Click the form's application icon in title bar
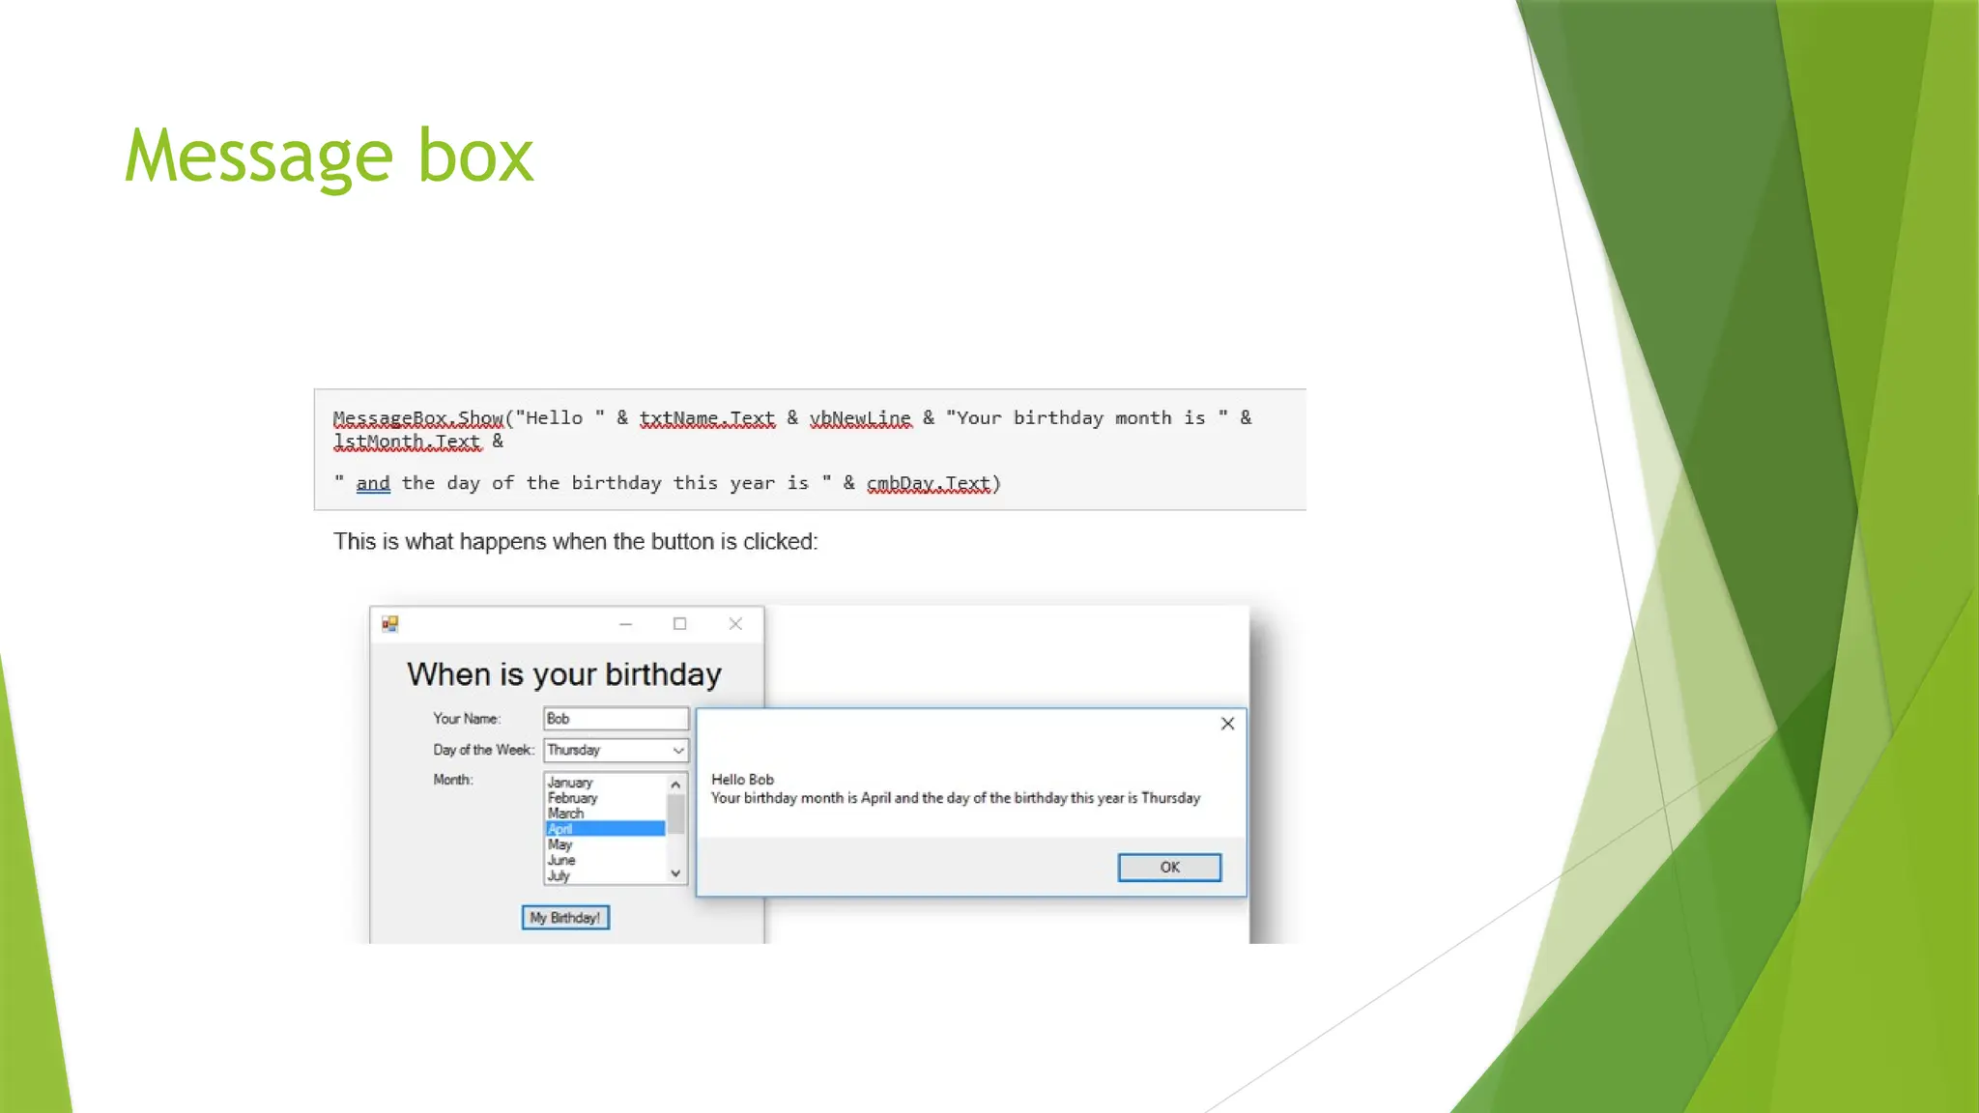The width and height of the screenshot is (1979, 1113). click(x=390, y=624)
